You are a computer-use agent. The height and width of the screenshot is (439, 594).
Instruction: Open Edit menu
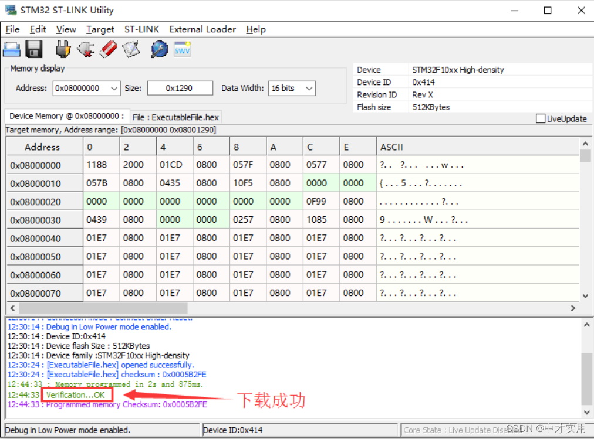coord(38,29)
